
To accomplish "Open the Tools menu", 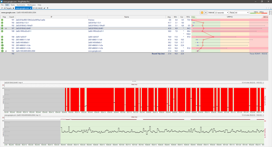I will click(x=13, y=5).
